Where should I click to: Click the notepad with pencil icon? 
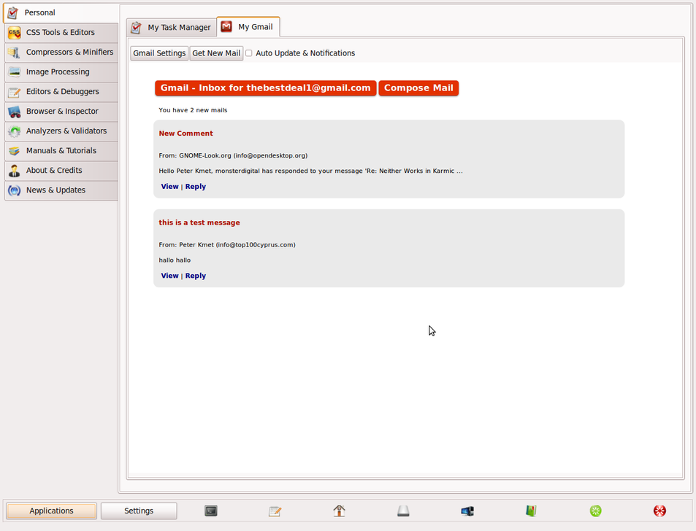pos(275,511)
